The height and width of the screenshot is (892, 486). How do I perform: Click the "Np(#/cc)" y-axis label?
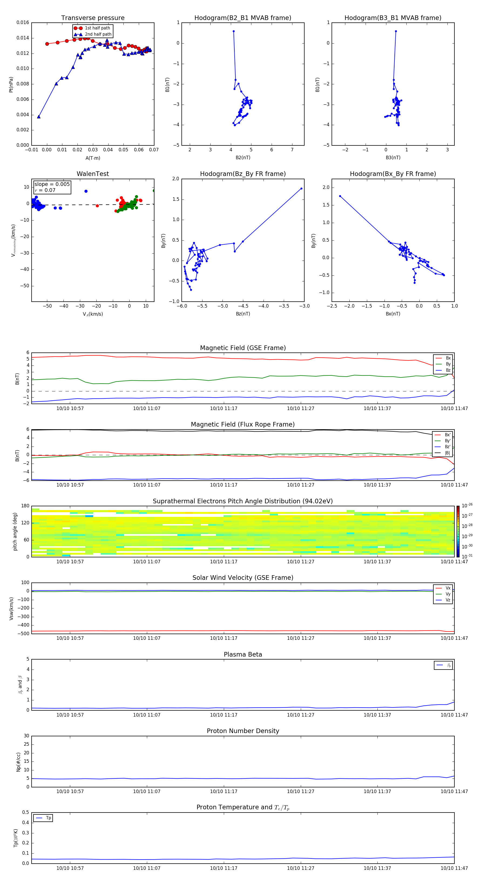tap(18, 762)
